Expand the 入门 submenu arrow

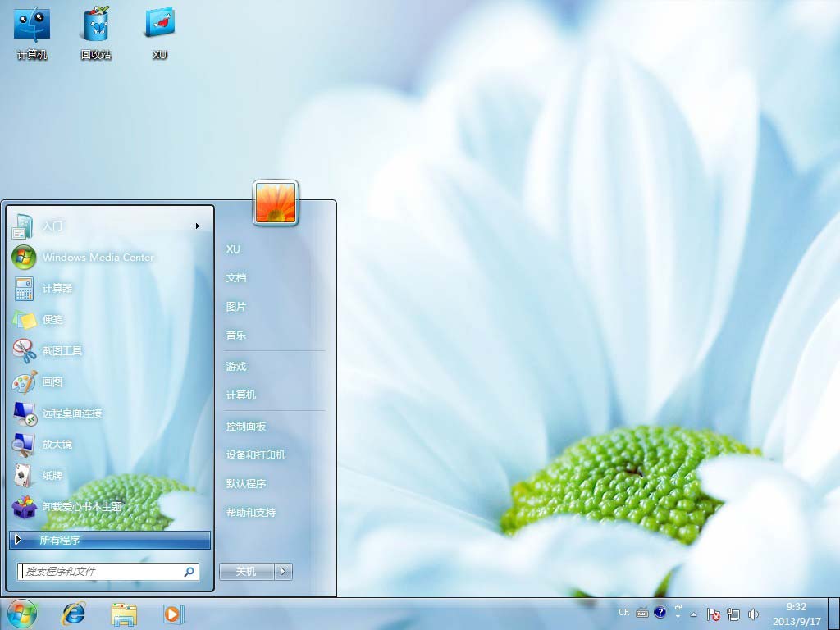coord(198,226)
